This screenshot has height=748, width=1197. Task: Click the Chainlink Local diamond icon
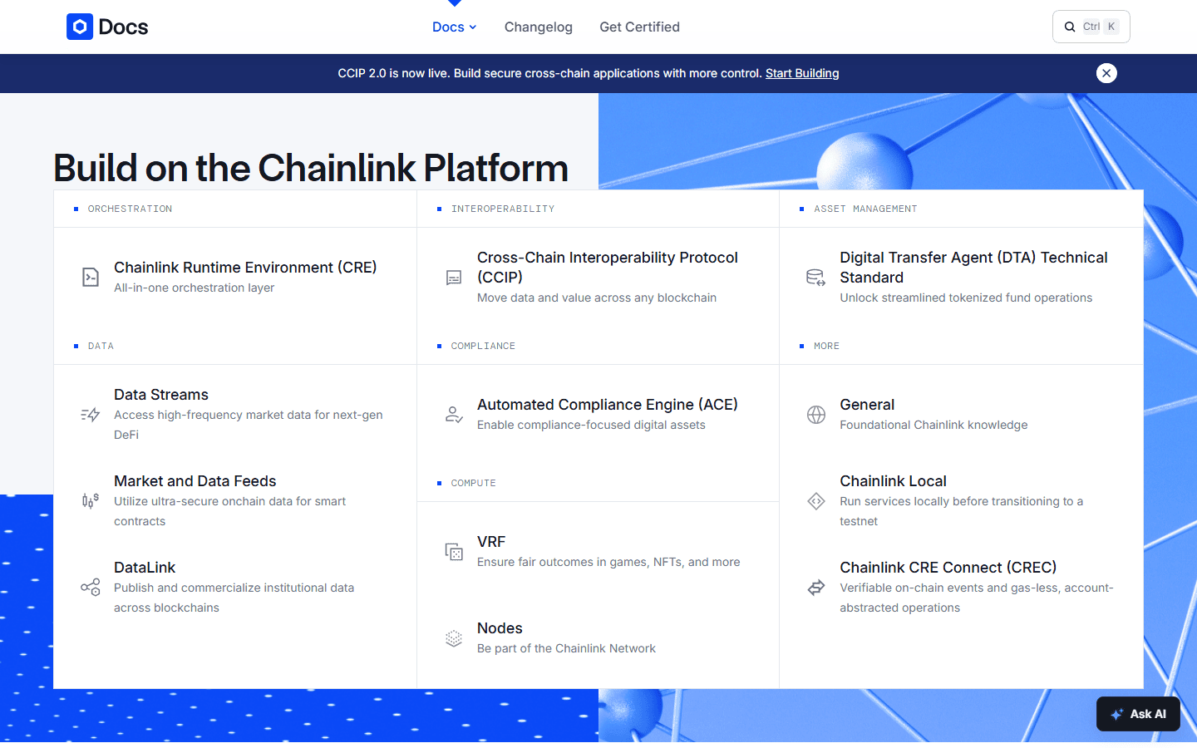(816, 501)
